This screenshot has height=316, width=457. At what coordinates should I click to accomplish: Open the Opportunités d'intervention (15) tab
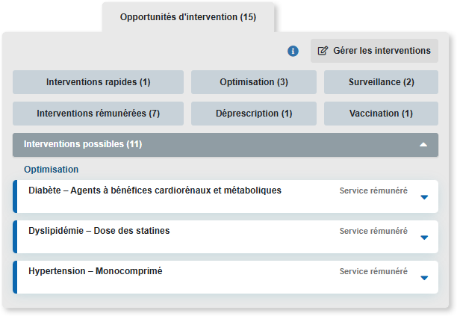pyautogui.click(x=188, y=17)
